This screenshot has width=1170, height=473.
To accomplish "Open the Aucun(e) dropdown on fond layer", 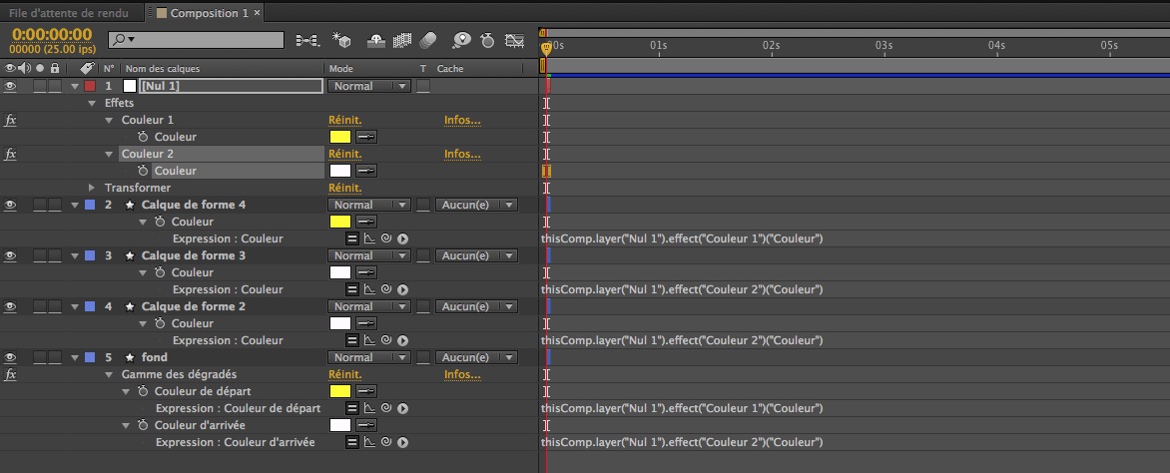I will [x=477, y=357].
